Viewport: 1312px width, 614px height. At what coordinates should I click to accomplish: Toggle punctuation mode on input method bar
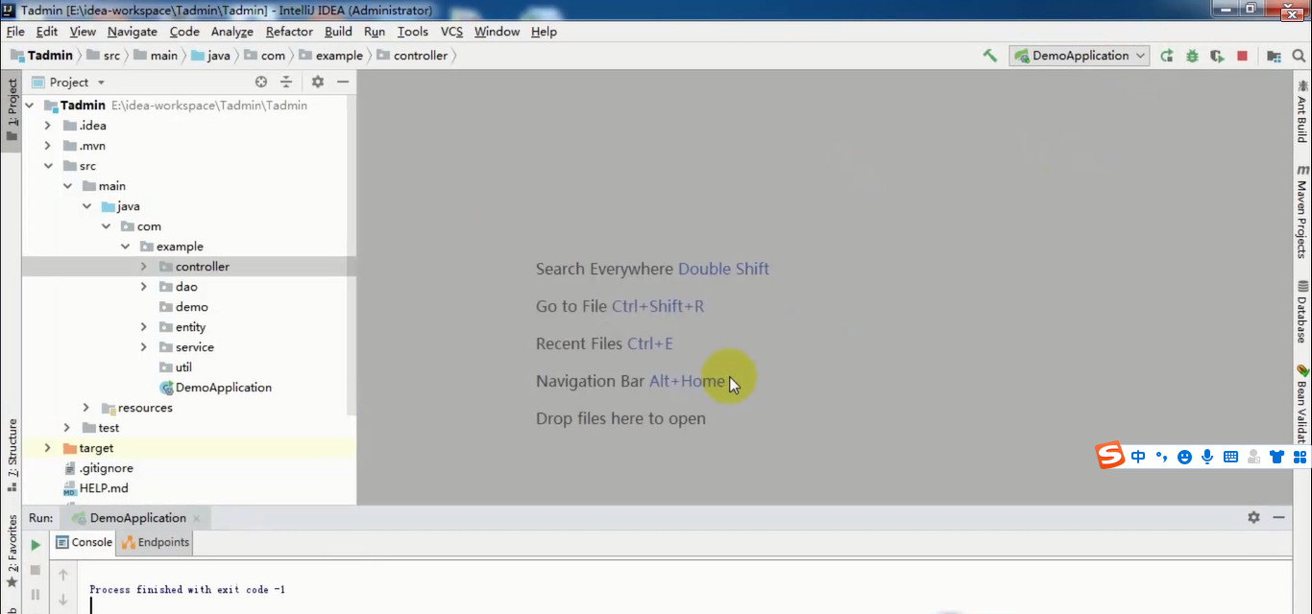pos(1161,457)
